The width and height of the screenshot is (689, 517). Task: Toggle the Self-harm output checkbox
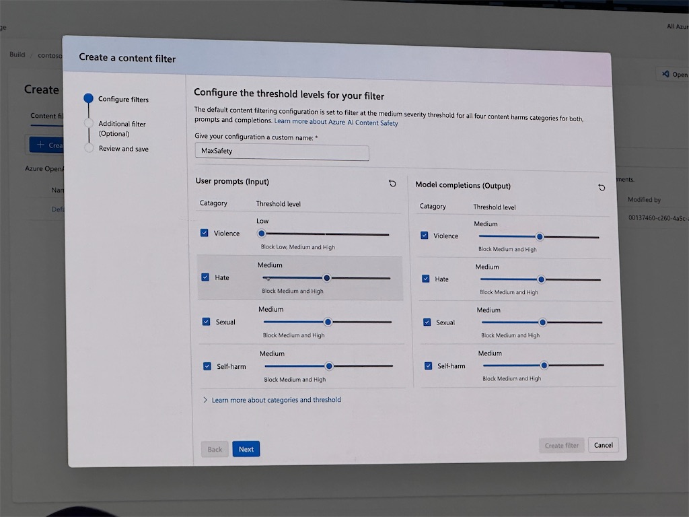coord(429,366)
